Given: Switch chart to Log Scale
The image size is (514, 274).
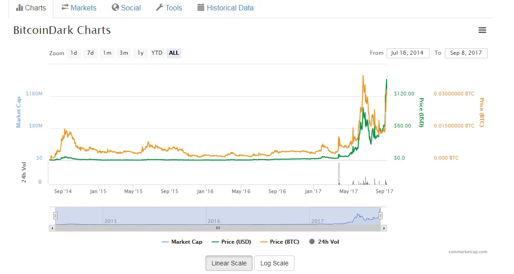Looking at the screenshot, I should point(274,263).
